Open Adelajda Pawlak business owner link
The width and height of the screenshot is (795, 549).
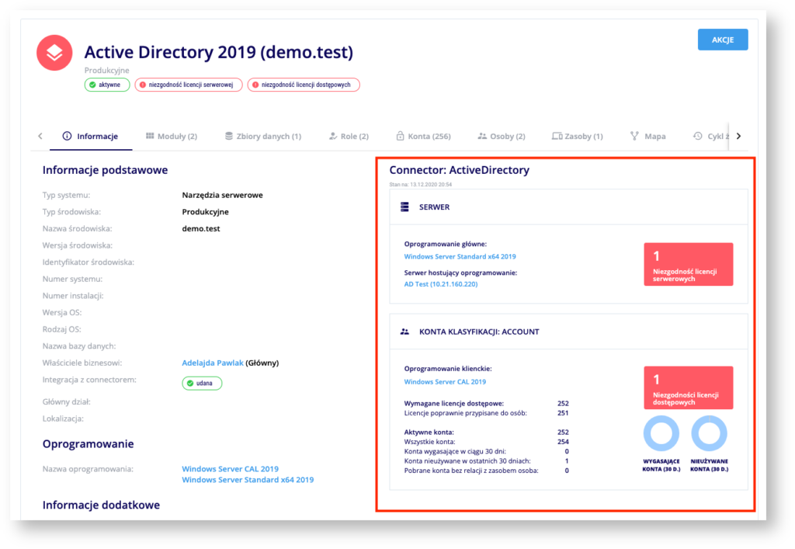[213, 363]
